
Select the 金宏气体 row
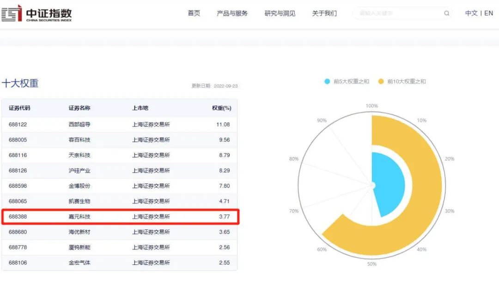coord(119,263)
